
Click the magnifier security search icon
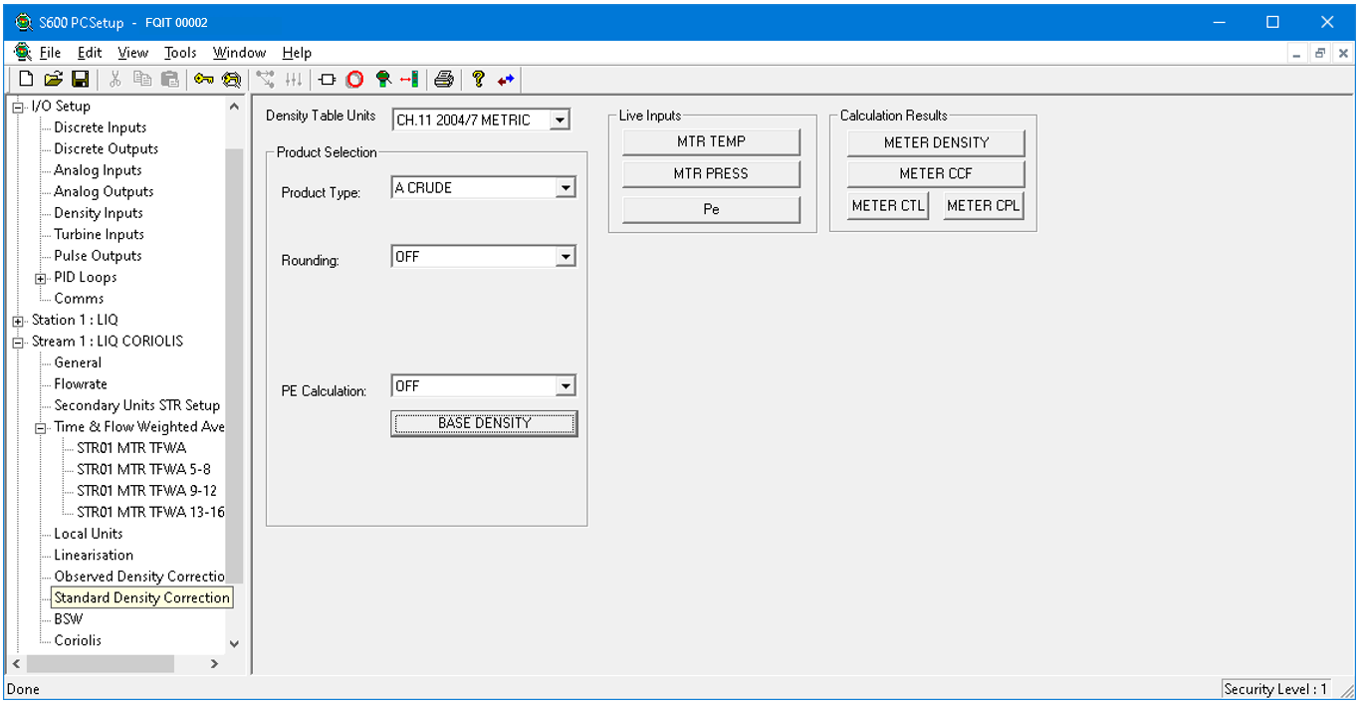[x=232, y=80]
